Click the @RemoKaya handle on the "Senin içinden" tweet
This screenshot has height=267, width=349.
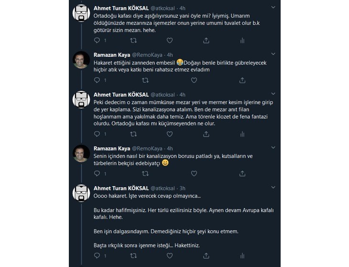pos(146,148)
